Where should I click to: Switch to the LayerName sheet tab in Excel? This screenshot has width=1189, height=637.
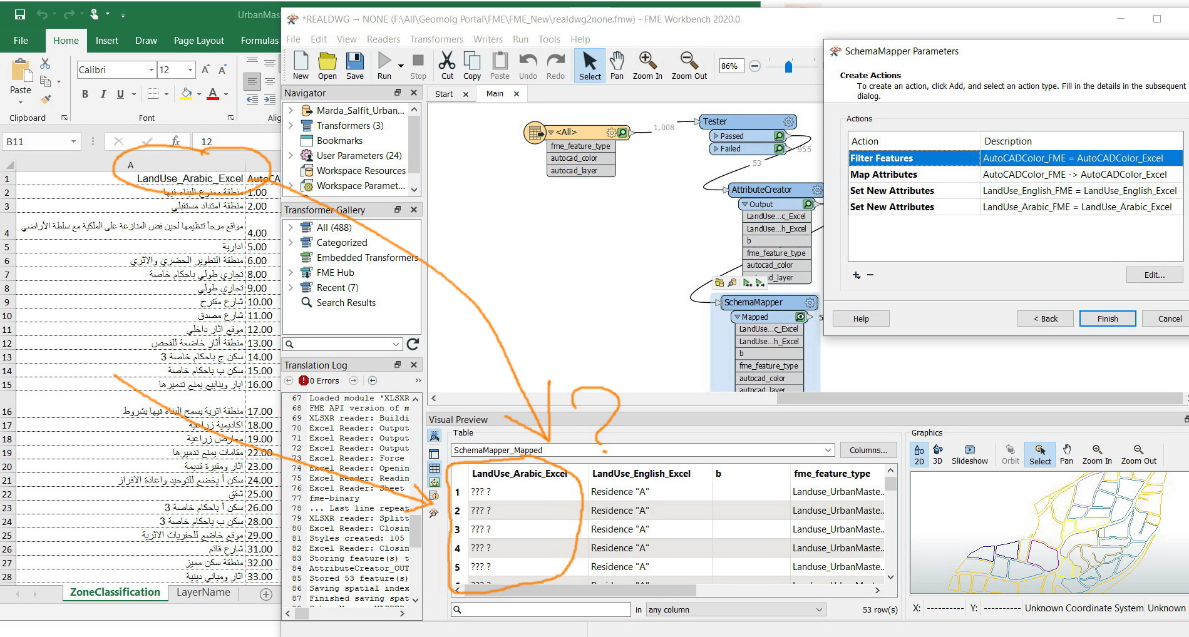click(203, 592)
